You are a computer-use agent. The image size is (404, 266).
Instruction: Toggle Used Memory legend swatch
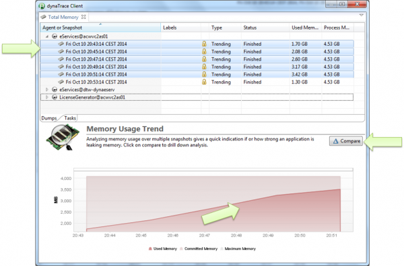(x=150, y=249)
